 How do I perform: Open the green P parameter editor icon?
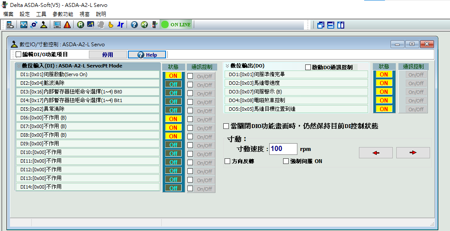pyautogui.click(x=80, y=25)
